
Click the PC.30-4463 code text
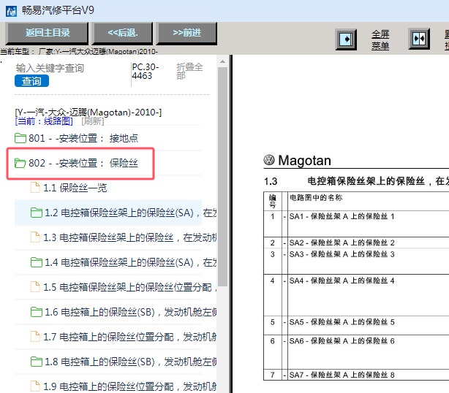tap(146, 71)
